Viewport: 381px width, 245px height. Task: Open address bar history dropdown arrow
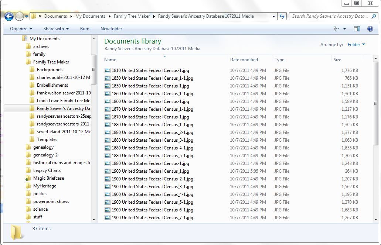pyautogui.click(x=273, y=17)
